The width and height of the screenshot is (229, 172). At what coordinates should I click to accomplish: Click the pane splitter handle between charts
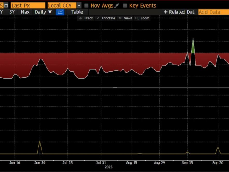[x=115, y=88]
